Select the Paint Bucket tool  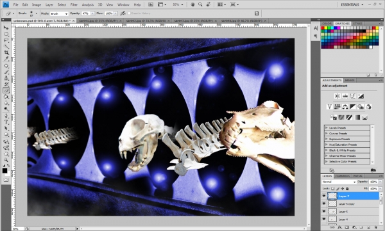[x=6, y=97]
